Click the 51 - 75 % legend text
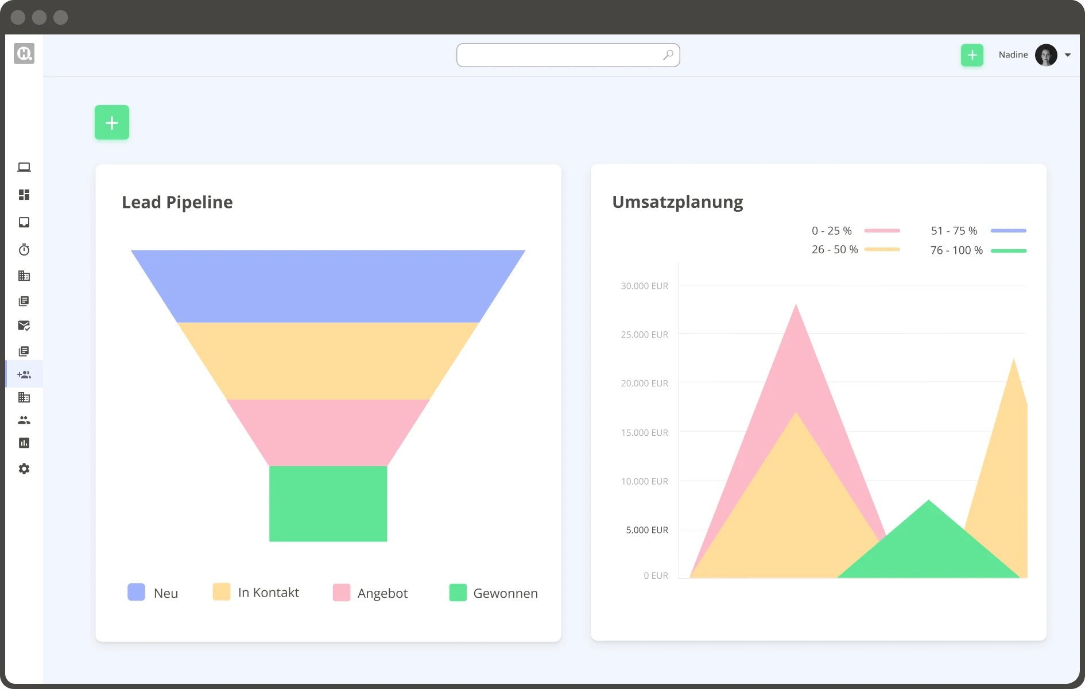The height and width of the screenshot is (689, 1085). click(x=954, y=231)
